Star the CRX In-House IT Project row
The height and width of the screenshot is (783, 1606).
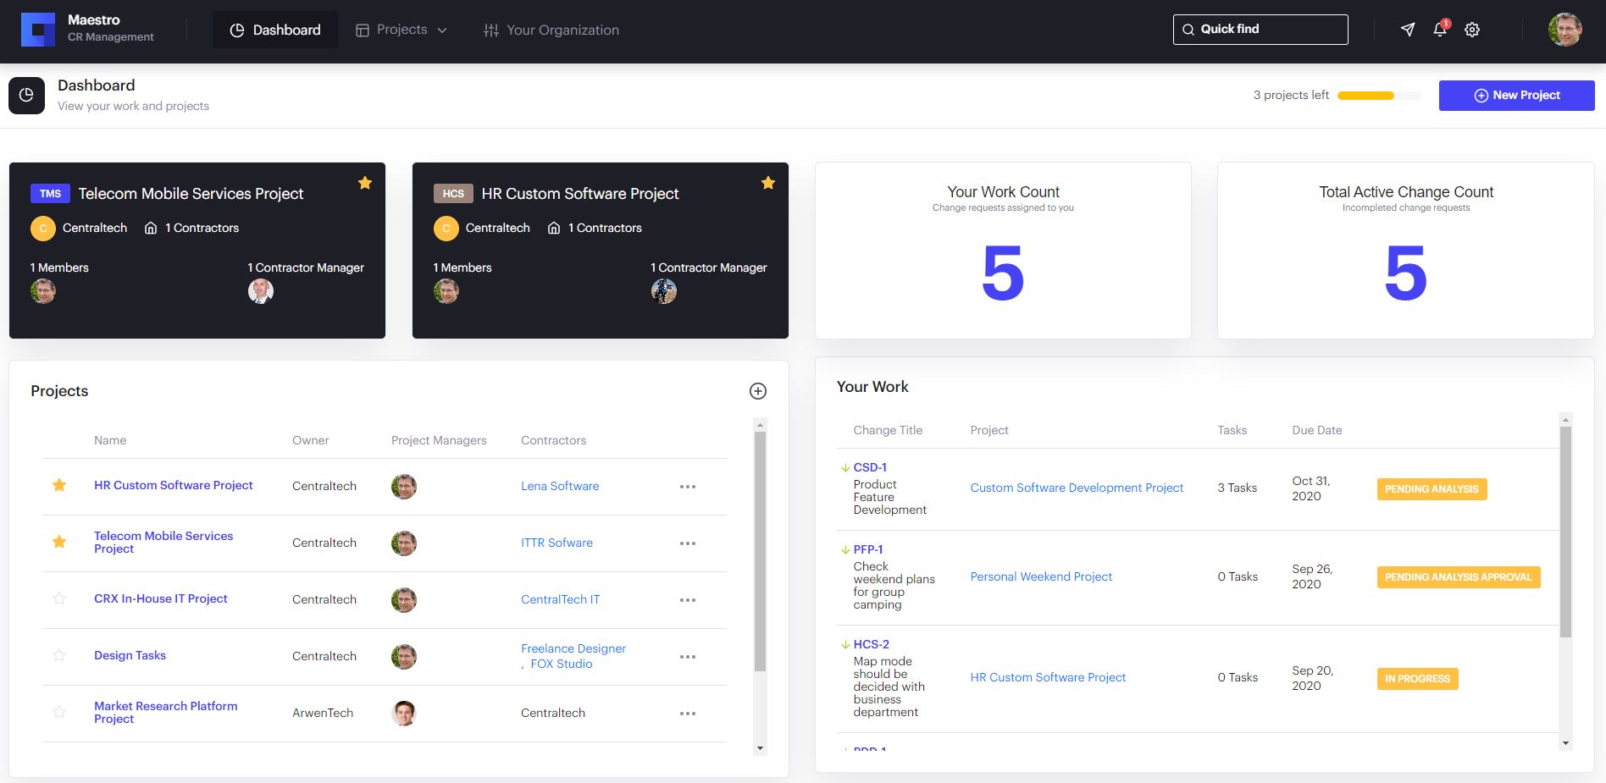tap(59, 598)
